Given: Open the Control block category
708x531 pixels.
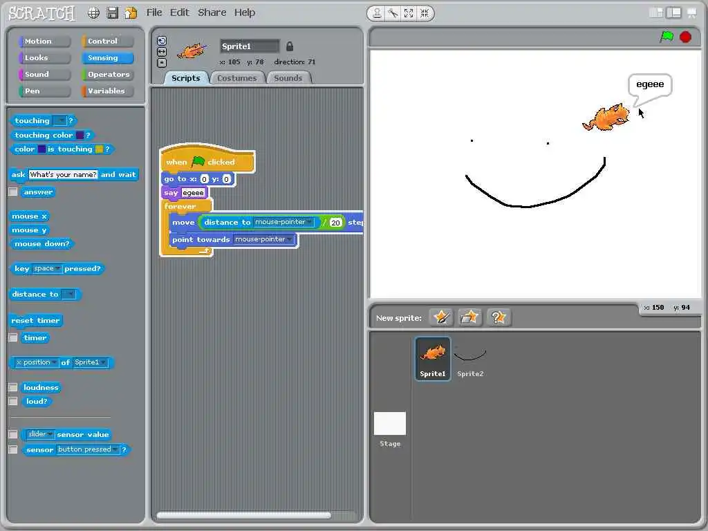Looking at the screenshot, I should (107, 41).
